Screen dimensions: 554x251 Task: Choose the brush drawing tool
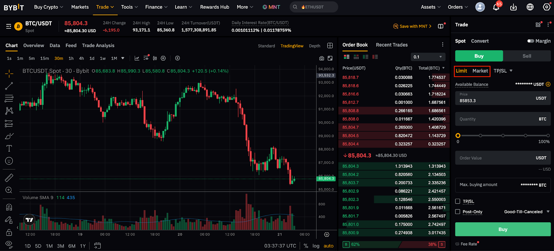tap(9, 136)
